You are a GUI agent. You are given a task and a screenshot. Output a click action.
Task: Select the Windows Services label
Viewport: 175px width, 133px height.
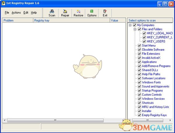pos(153,99)
